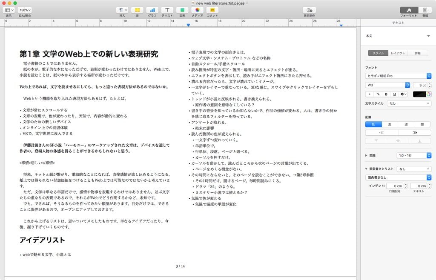This screenshot has height=280, width=436.
Task: Click the black text color swatch
Action: pyautogui.click(x=419, y=94)
